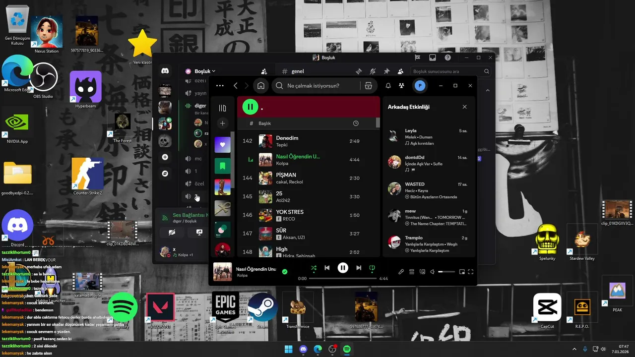Open Discord Explore servers compass icon

click(x=165, y=174)
